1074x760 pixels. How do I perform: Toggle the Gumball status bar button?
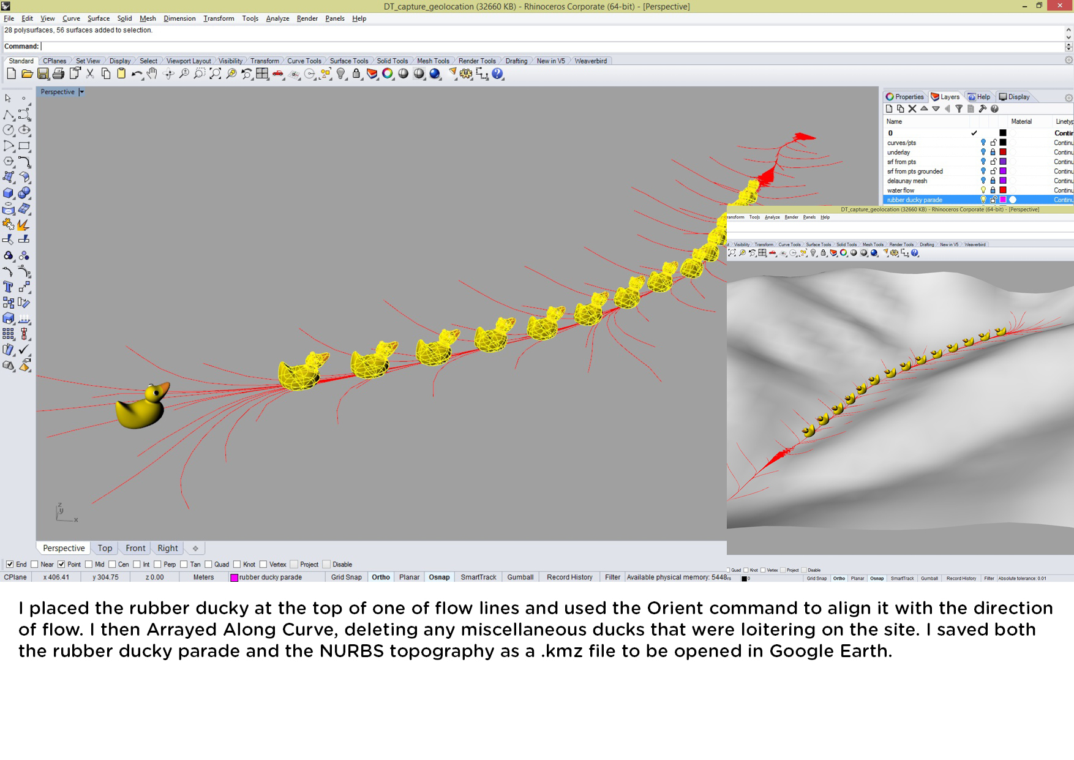520,578
